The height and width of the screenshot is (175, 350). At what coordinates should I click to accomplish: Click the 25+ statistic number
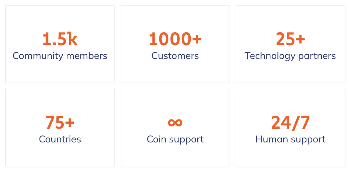coord(290,39)
